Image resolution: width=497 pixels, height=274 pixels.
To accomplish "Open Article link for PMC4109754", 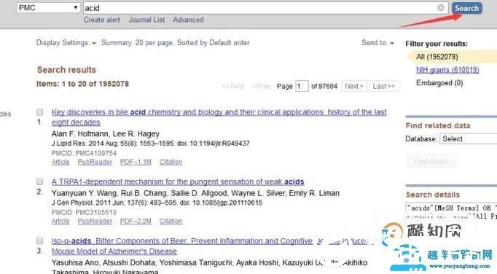I will pos(60,162).
